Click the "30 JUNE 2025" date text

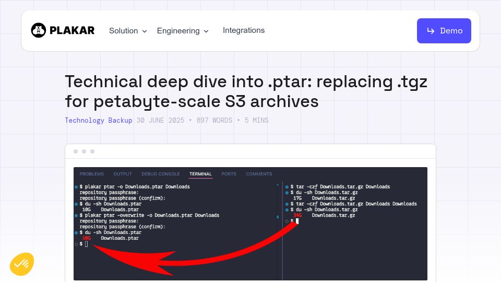(x=160, y=121)
